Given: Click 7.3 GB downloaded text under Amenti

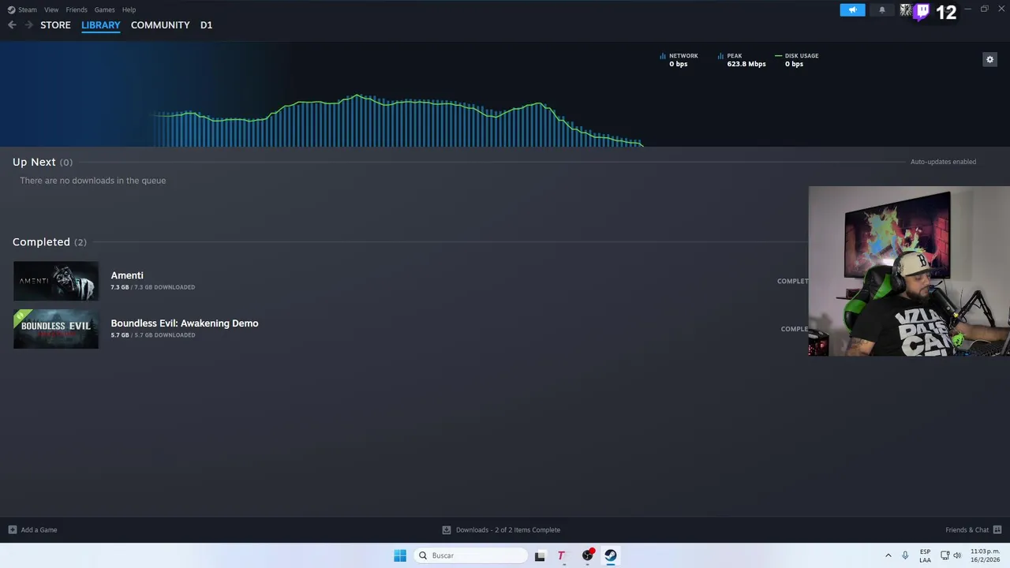Looking at the screenshot, I should pos(153,287).
